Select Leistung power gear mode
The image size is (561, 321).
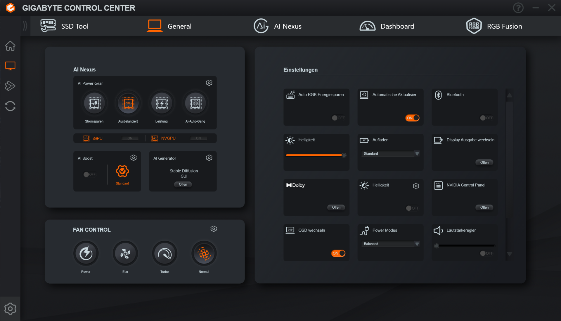coord(162,103)
